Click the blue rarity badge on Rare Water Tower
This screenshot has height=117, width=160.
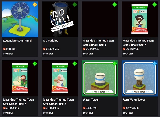154,64
